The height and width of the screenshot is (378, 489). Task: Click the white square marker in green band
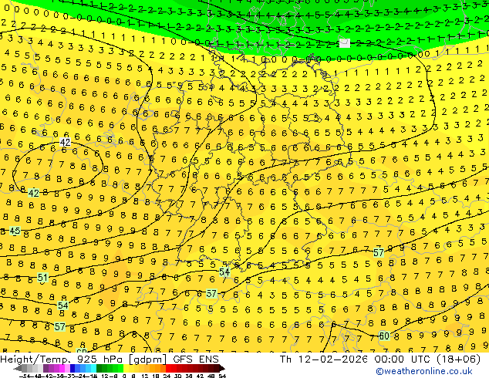click(x=345, y=43)
